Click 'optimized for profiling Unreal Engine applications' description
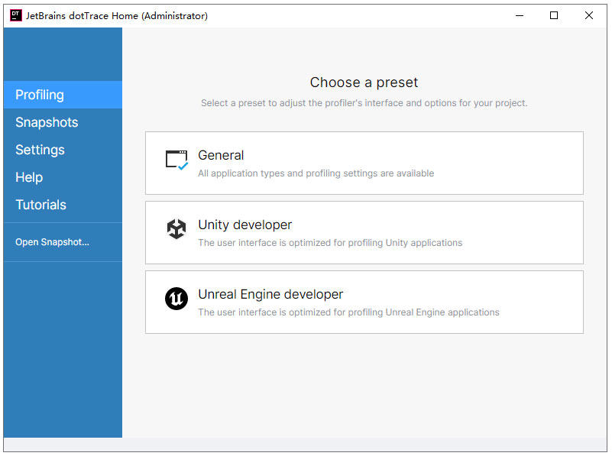Viewport: 612px width, 456px height. [x=348, y=312]
